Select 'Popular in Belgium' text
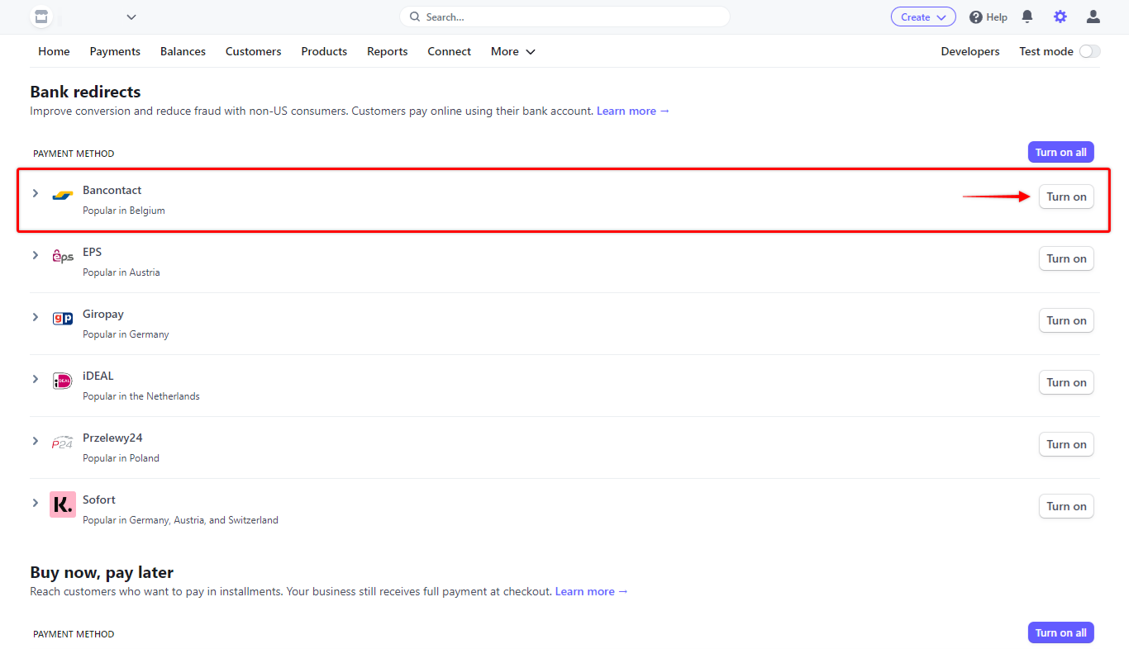 click(x=124, y=211)
